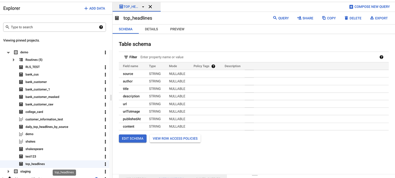Select the test123 table
Image resolution: width=395 pixels, height=178 pixels.
point(31,156)
